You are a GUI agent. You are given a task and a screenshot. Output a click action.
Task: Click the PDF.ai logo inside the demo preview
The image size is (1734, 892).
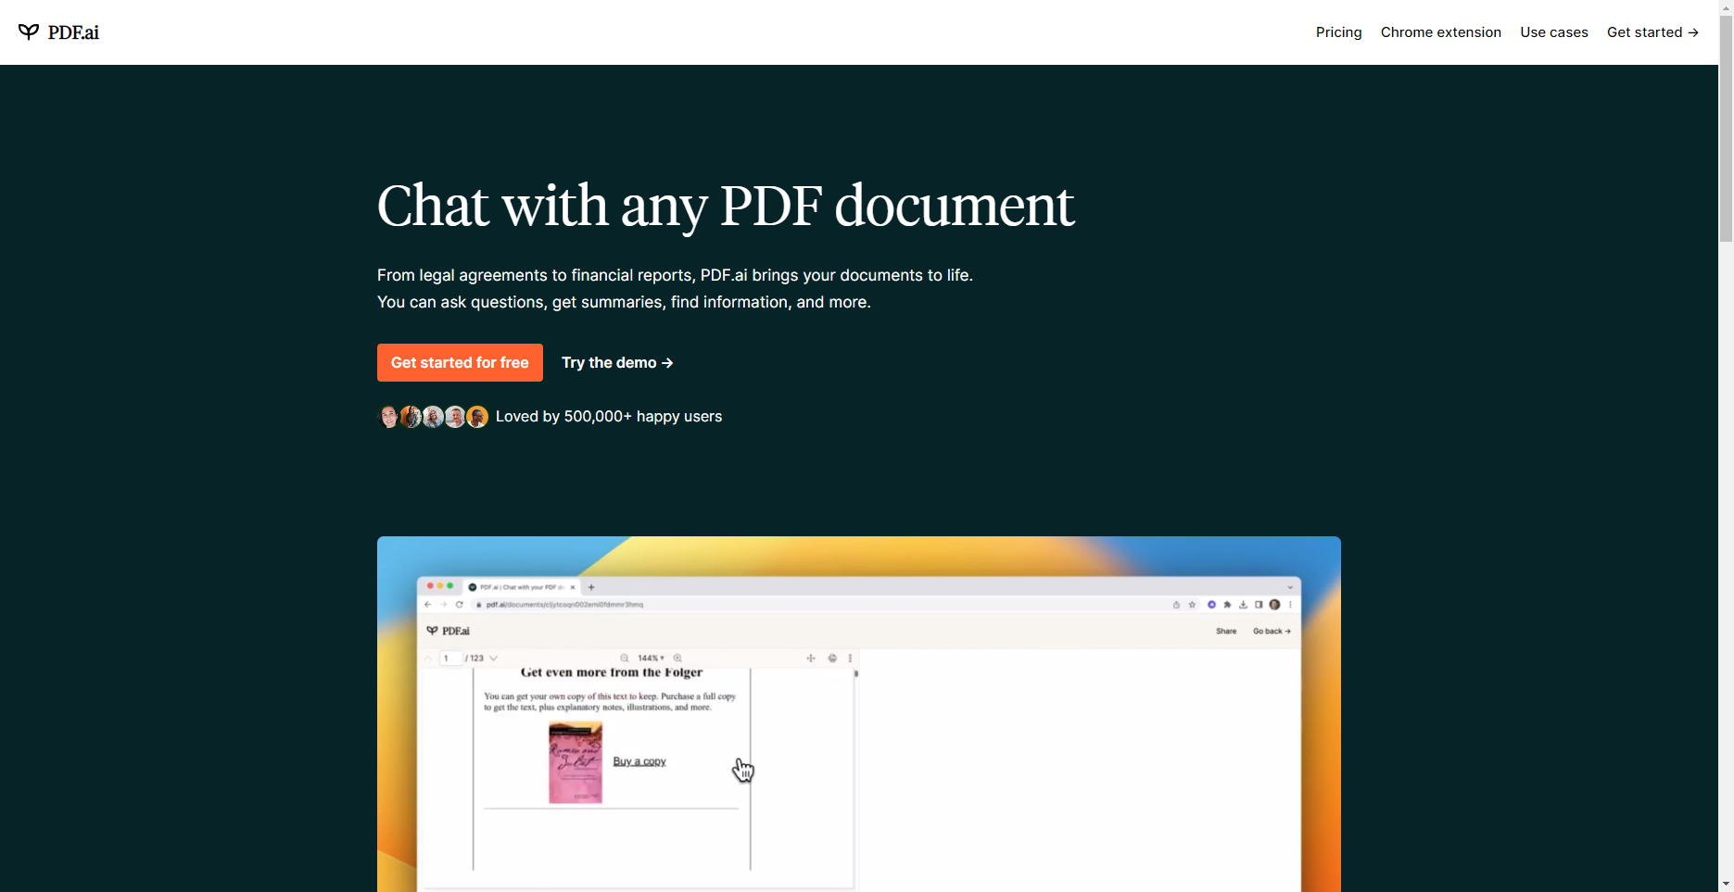(448, 631)
